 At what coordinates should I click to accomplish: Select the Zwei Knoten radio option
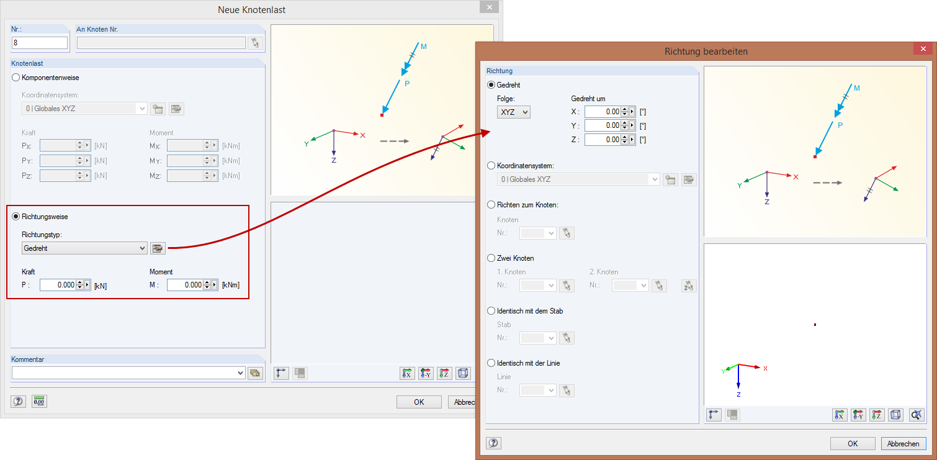491,258
